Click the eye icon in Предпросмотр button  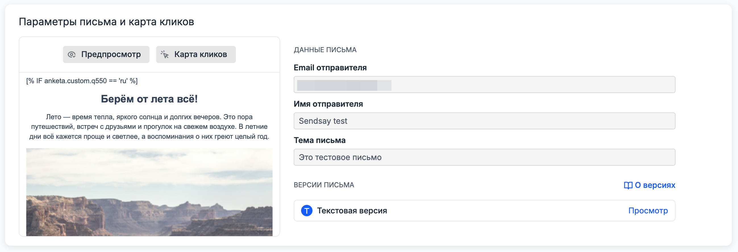[x=72, y=54]
